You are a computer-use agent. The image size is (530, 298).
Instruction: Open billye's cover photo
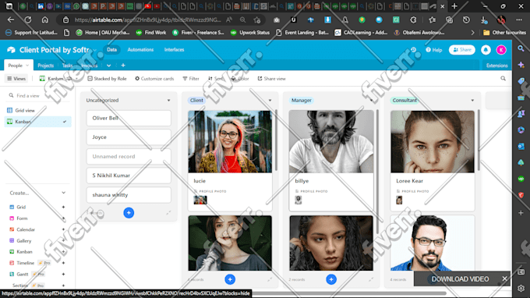click(x=331, y=142)
